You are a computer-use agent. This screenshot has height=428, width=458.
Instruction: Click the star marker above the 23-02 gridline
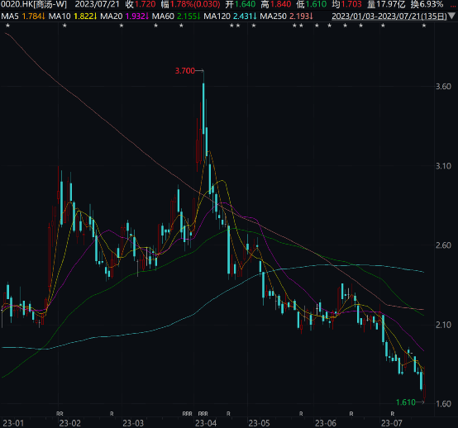coord(64,26)
